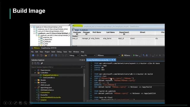
Task: Click slideshow previous slide arrow
Action: coord(5,103)
